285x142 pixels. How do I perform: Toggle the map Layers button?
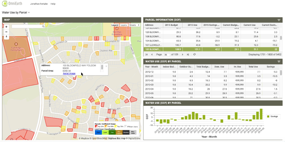click(x=123, y=25)
